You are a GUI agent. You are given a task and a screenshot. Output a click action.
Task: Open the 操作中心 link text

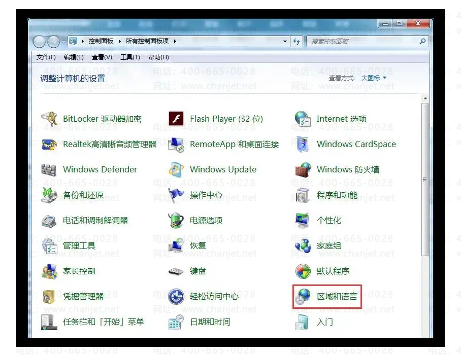tap(206, 195)
